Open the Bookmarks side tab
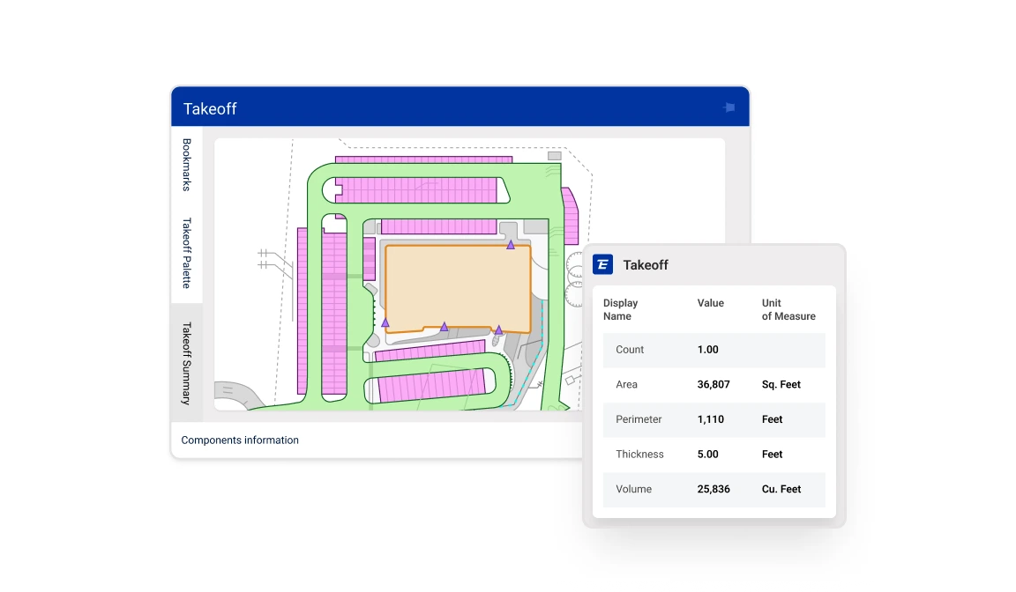 click(187, 165)
